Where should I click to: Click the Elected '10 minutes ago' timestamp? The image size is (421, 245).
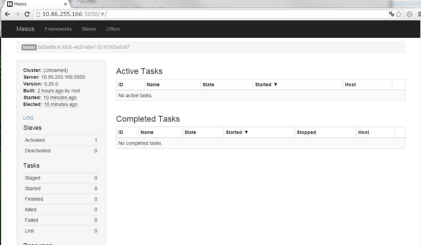pos(61,104)
